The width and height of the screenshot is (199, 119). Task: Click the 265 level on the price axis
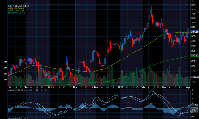193,72
